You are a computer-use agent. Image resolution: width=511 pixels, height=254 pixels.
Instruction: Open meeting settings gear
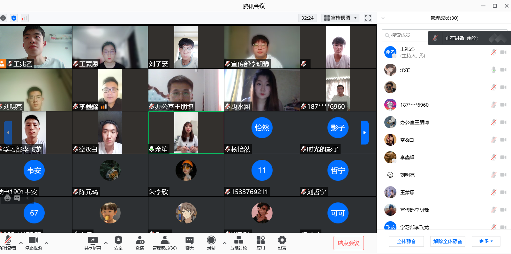coord(282,243)
